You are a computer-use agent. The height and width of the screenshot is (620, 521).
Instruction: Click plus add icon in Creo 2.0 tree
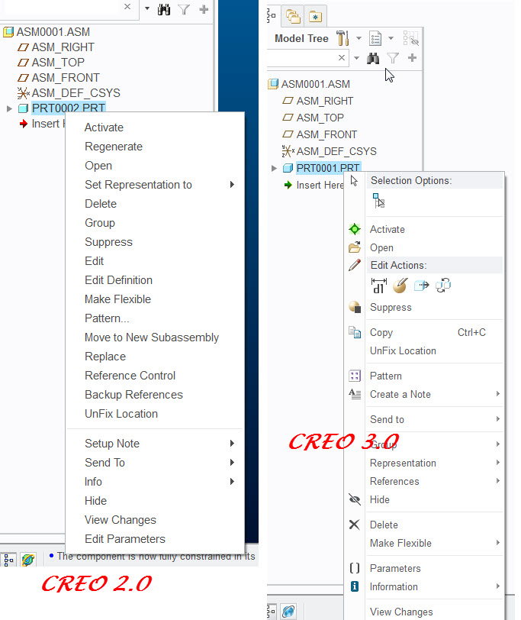[204, 9]
